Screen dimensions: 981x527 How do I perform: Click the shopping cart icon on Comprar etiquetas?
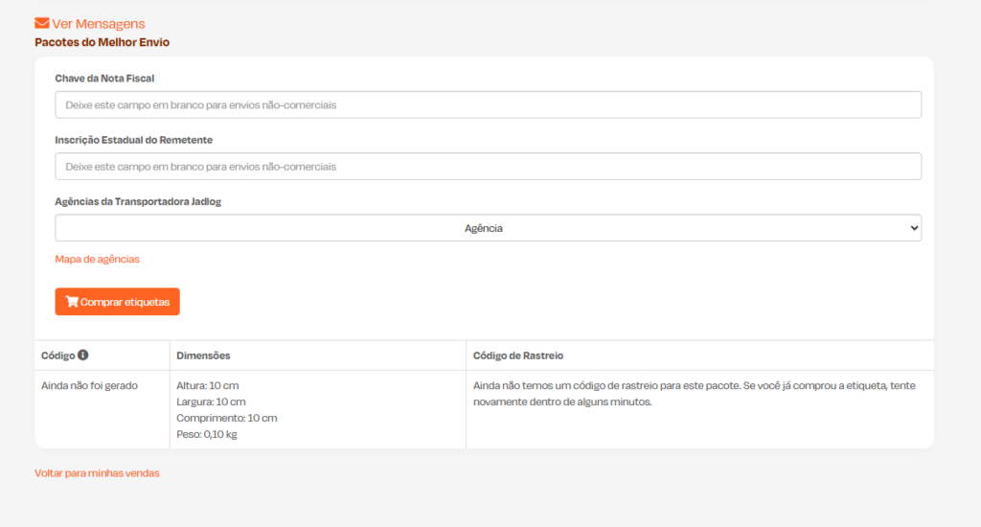tap(72, 302)
